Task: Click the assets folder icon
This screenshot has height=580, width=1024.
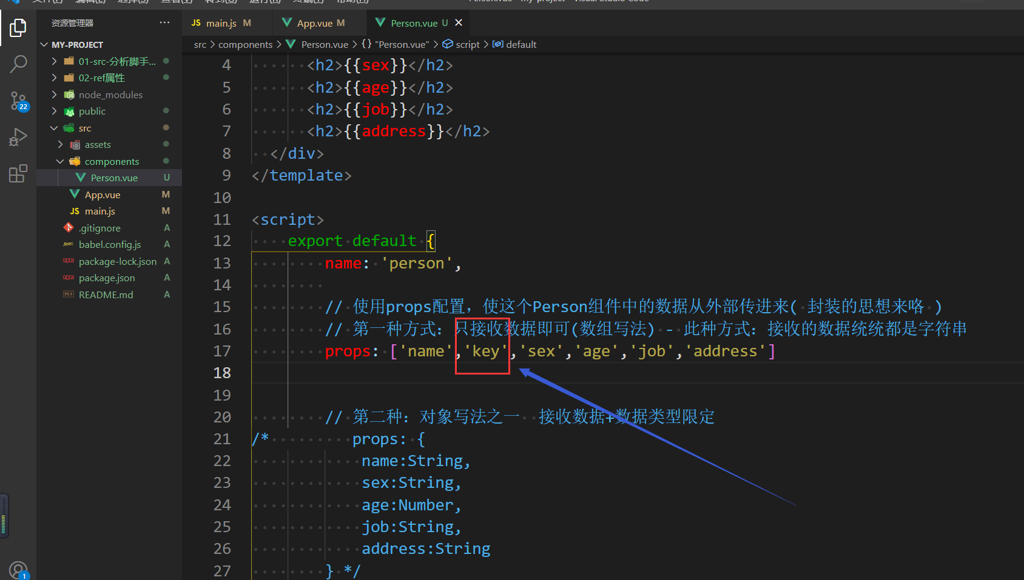Action: click(75, 144)
